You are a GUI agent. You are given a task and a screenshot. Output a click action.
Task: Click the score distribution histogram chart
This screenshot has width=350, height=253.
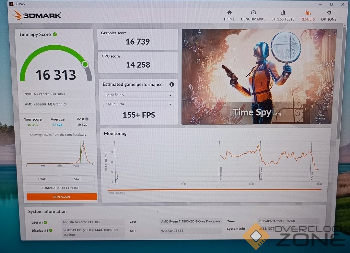(x=59, y=153)
